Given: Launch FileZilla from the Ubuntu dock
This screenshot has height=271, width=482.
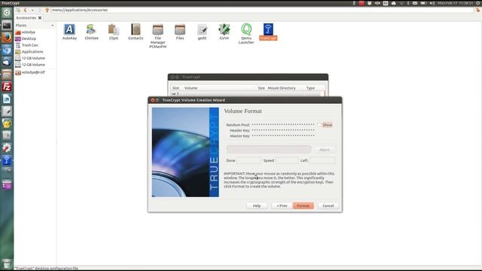Looking at the screenshot, I should click(7, 87).
